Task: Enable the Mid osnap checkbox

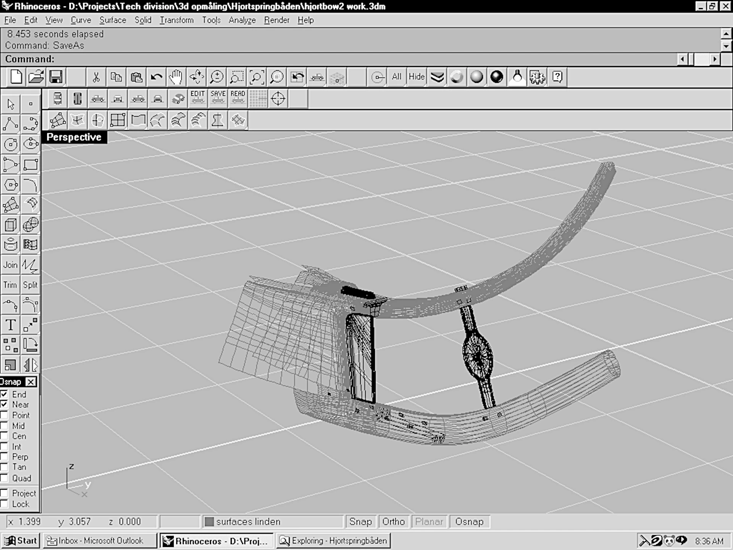Action: click(4, 426)
